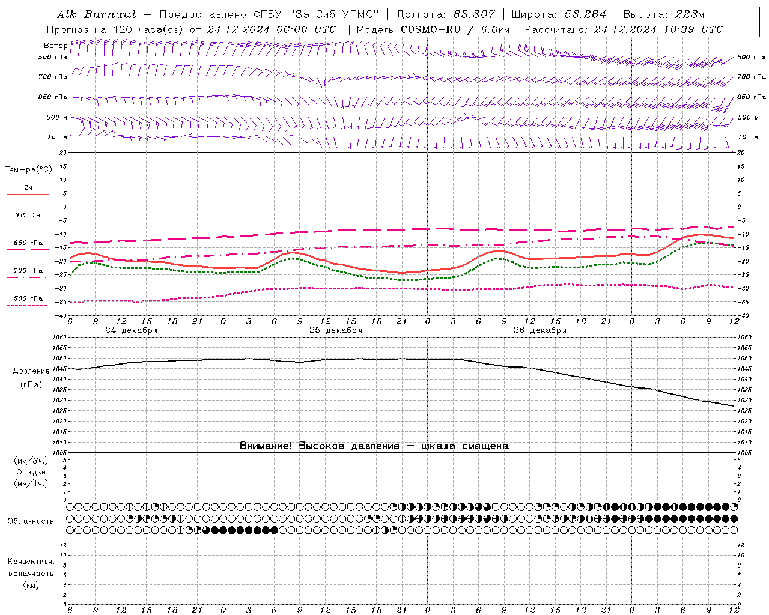769x615 pixels.
Task: Click the black pressure curve
Action: click(x=403, y=359)
